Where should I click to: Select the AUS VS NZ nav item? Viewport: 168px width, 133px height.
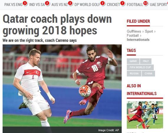(x=60, y=4)
